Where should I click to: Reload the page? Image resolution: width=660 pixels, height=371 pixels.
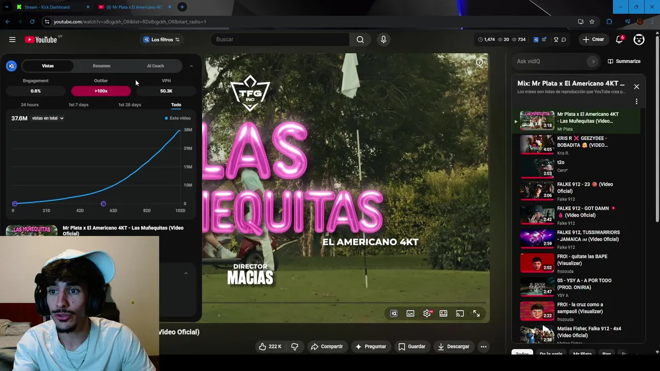[x=32, y=22]
